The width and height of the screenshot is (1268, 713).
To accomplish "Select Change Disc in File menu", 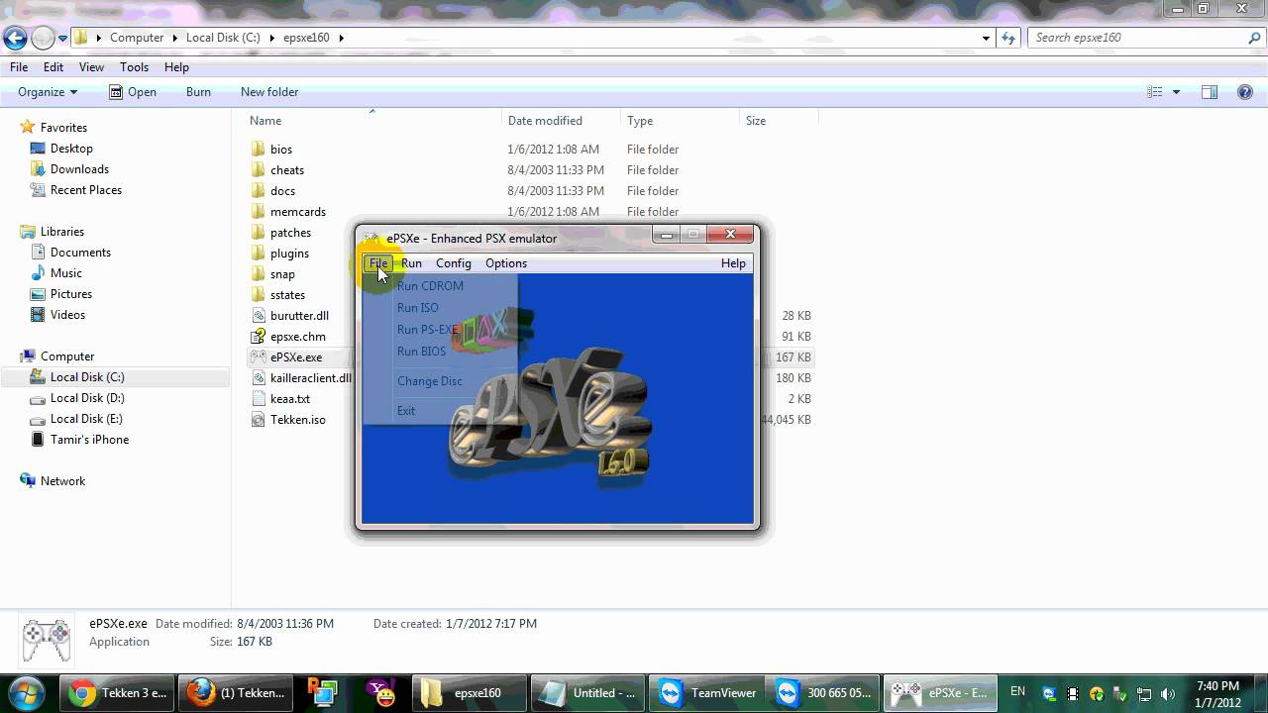I will (x=430, y=381).
